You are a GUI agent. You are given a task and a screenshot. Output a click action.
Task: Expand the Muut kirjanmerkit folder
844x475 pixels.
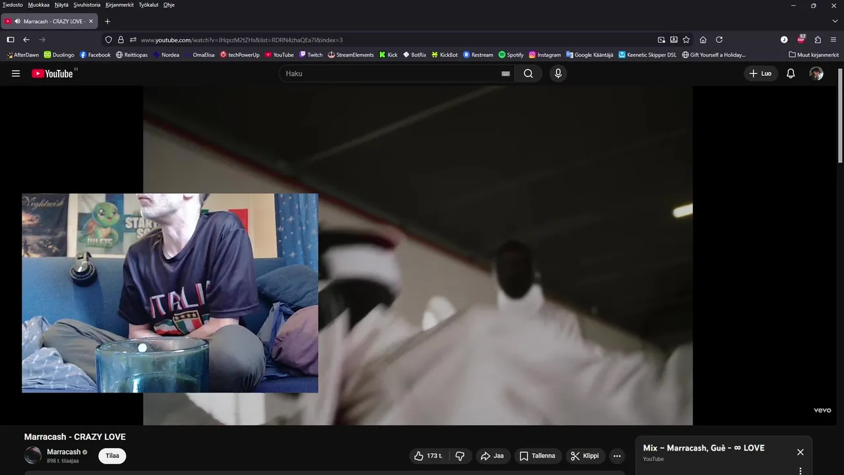(814, 55)
